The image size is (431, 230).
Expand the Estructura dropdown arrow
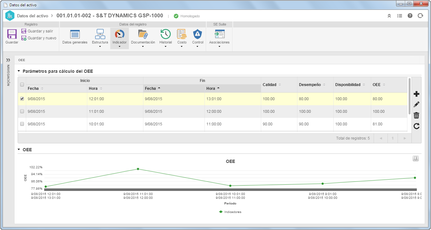click(100, 47)
